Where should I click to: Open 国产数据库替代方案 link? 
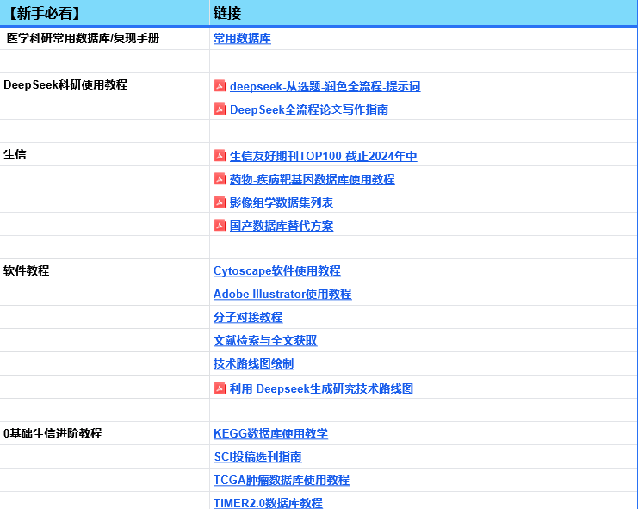point(282,226)
